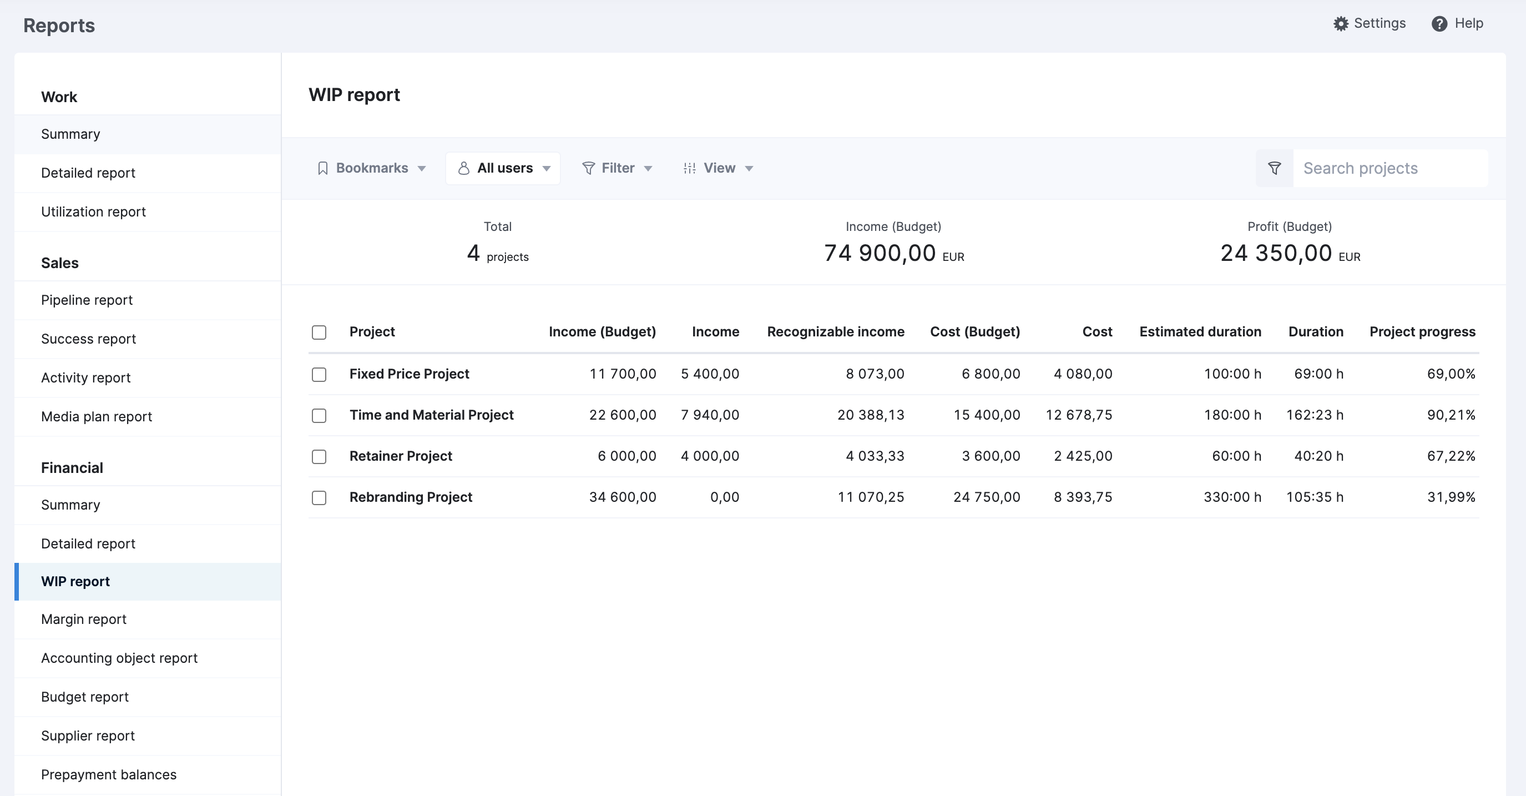Click the 24 350,00 EUR profit total

(1290, 254)
